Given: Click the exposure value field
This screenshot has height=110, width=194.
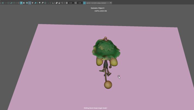Looking at the screenshot, I should (x=71, y=3).
